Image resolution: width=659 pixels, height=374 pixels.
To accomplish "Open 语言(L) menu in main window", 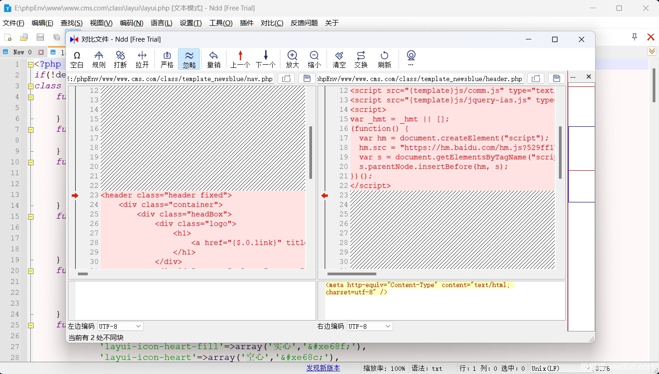I will point(161,23).
